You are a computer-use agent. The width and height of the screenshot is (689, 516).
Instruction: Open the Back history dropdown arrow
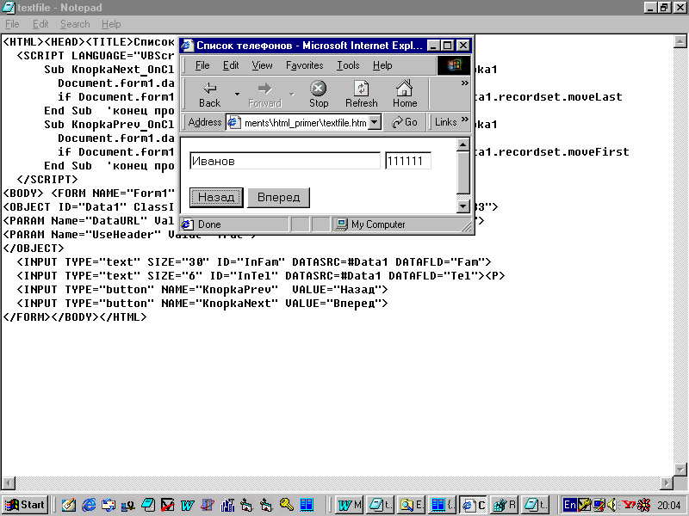coord(238,94)
